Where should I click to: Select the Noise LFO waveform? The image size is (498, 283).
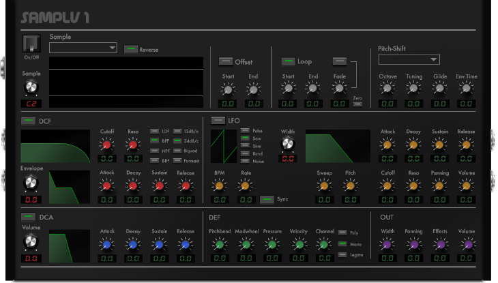245,161
